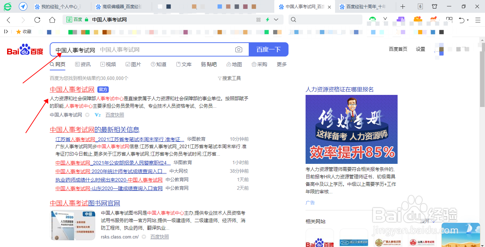Select the 视频 search category
Screen dimensions: 485x247
[x=108, y=64]
